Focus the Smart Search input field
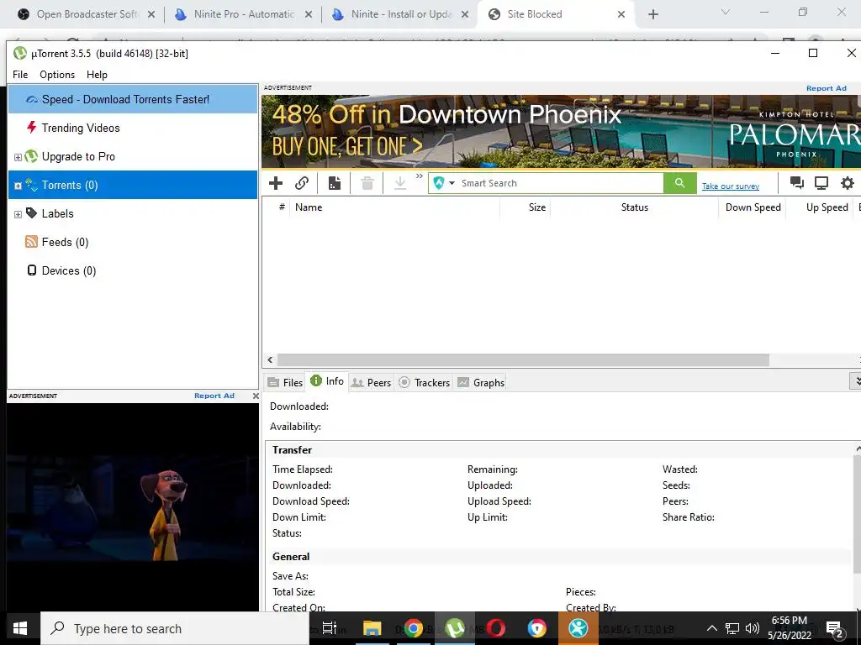The width and height of the screenshot is (861, 645). click(x=560, y=183)
